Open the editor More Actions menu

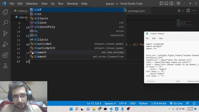[x=194, y=11]
